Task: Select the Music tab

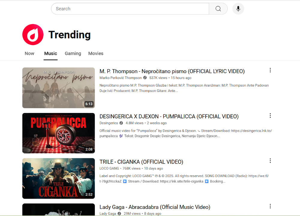Action: tap(50, 53)
